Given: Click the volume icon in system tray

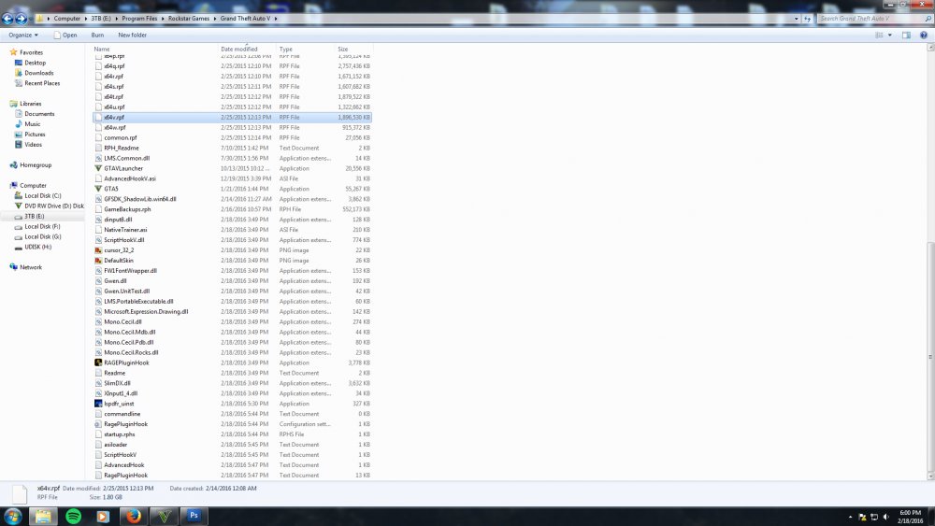Looking at the screenshot, I should coord(886,517).
